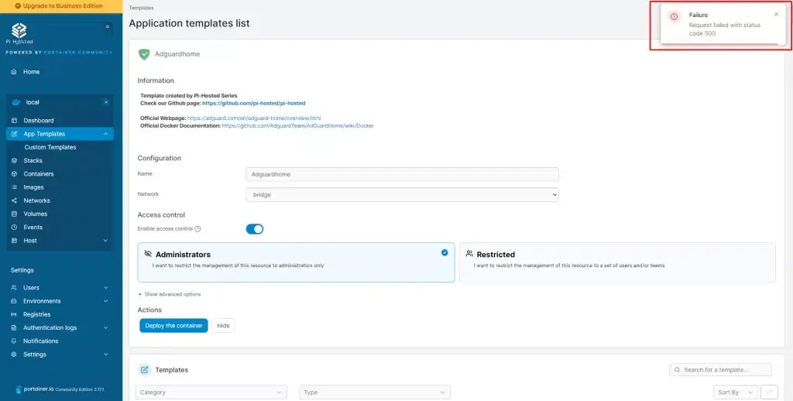The image size is (793, 401).
Task: Click Search for a template field
Action: click(x=721, y=370)
